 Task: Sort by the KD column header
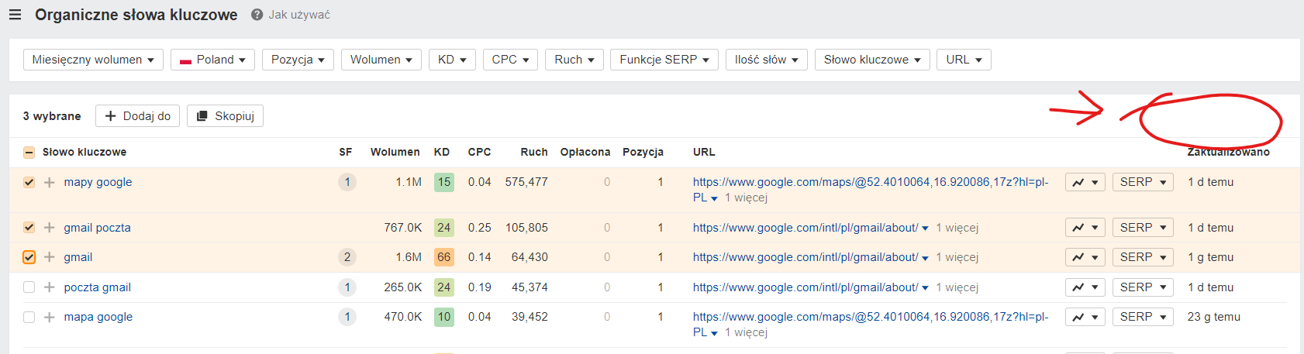coord(442,153)
